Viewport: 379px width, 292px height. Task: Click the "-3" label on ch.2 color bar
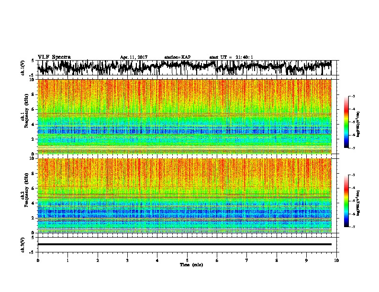tap(353, 175)
